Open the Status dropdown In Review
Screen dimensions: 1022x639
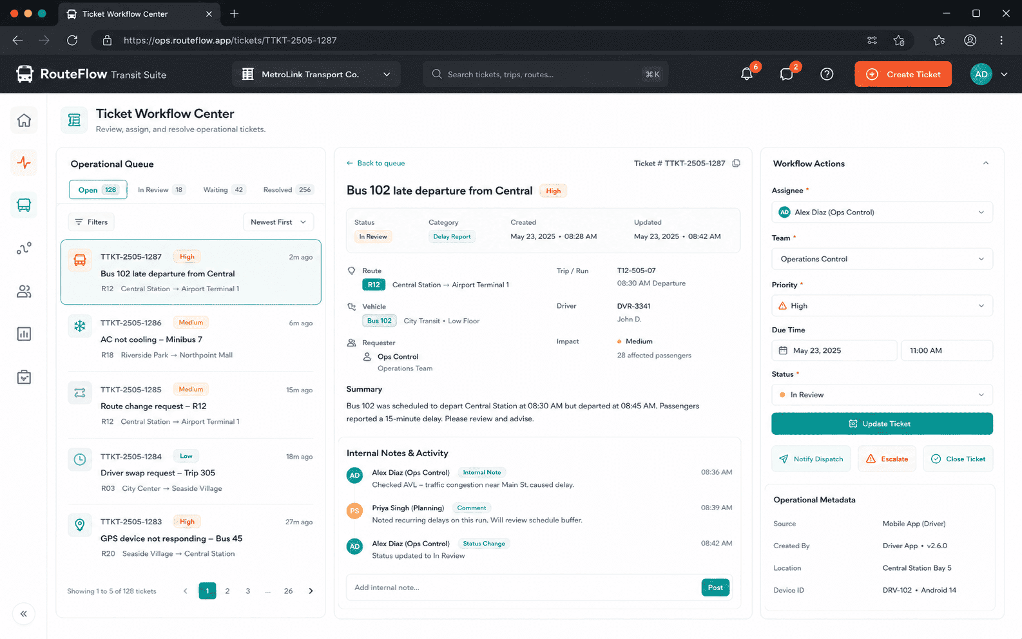882,395
